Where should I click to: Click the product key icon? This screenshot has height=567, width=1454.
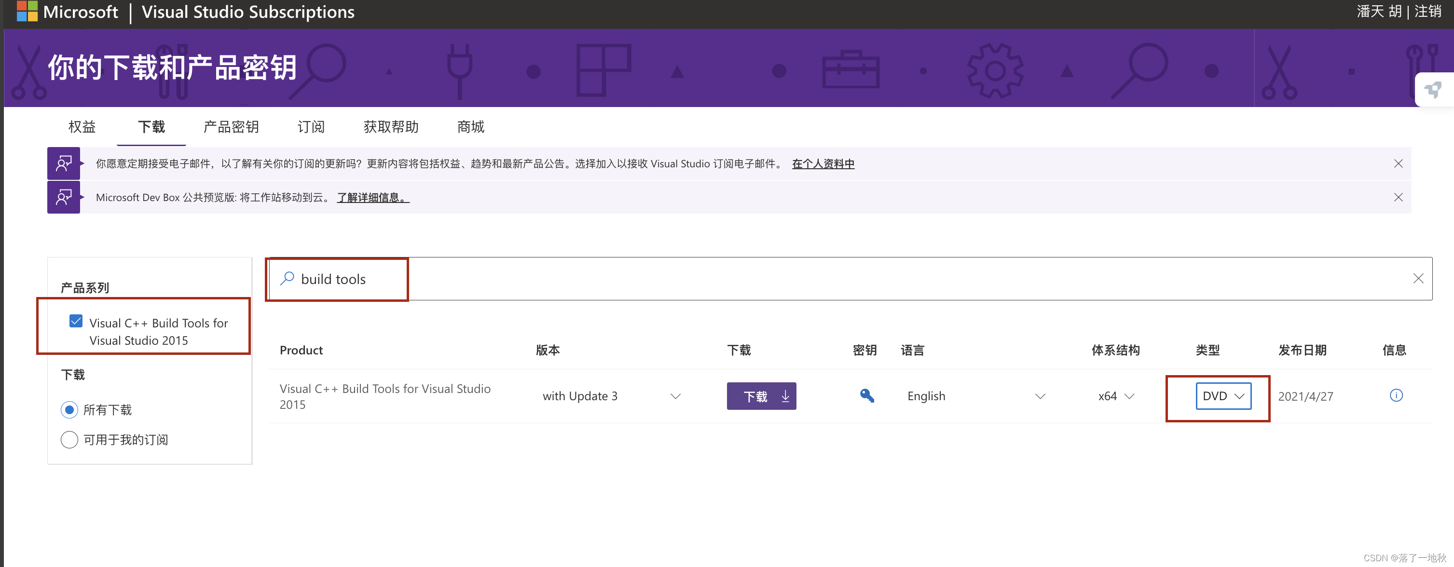(x=866, y=395)
